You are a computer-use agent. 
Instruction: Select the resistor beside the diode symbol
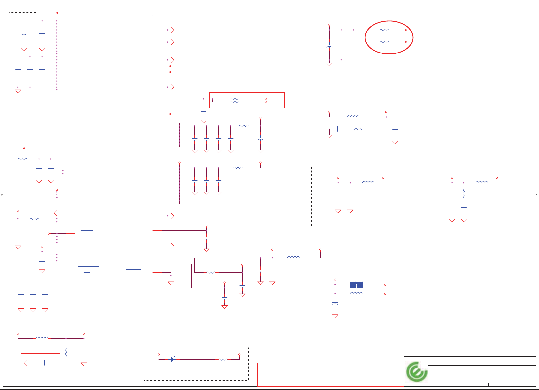tap(223, 359)
